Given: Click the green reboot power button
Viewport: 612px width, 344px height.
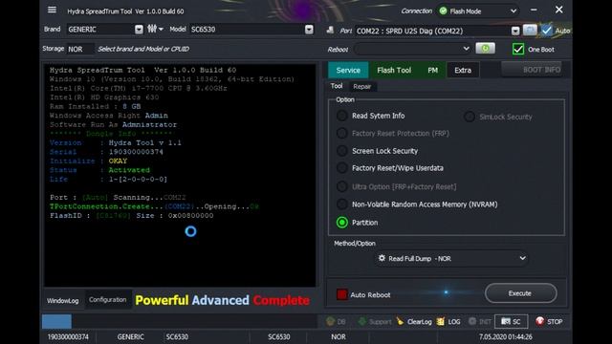Looking at the screenshot, I should tap(485, 49).
